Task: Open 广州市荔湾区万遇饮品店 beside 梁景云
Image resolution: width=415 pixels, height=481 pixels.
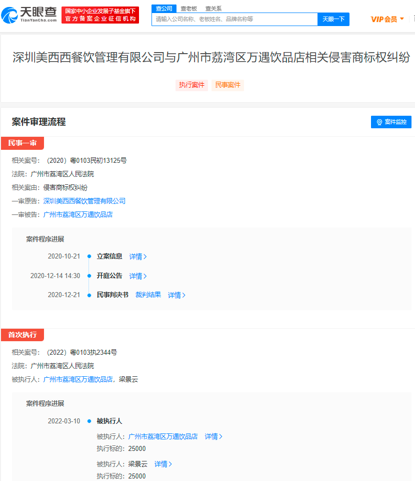Action: (77, 379)
